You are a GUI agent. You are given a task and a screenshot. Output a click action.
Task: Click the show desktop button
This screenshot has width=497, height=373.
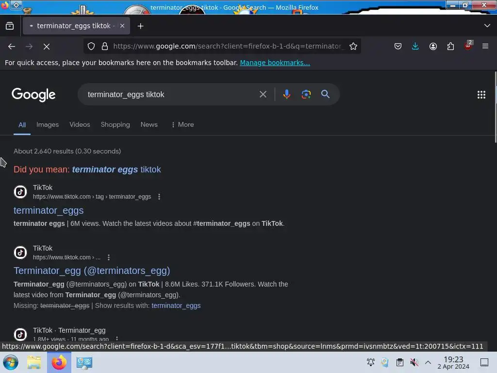[484, 362]
